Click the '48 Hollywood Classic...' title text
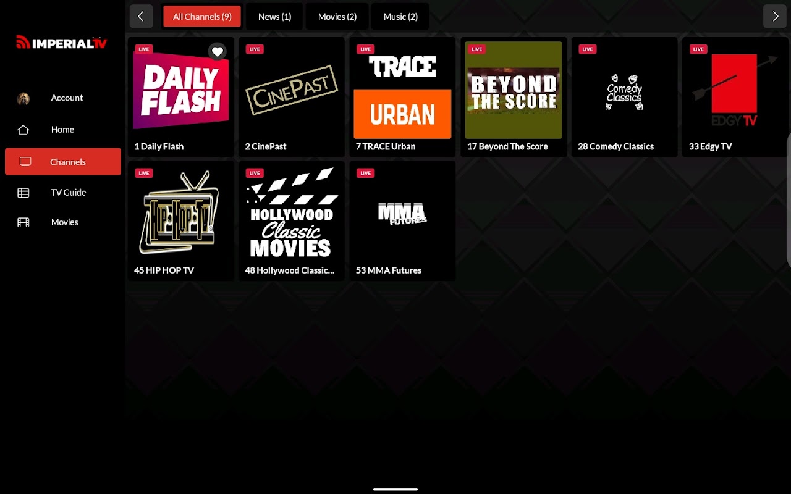791x494 pixels. [289, 270]
